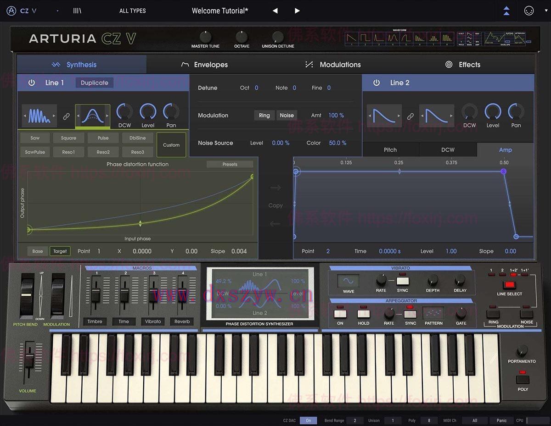Screen dimensions: 551x426
Task: Go to the previous preset arrow
Action: (x=275, y=11)
